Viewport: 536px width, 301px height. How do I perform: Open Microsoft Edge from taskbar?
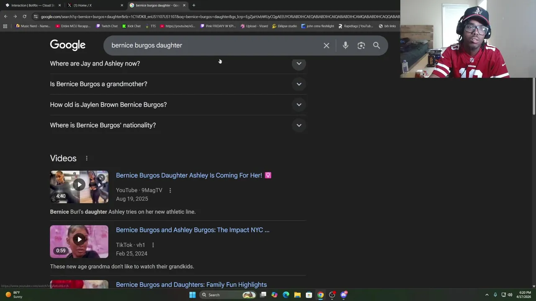pyautogui.click(x=286, y=295)
